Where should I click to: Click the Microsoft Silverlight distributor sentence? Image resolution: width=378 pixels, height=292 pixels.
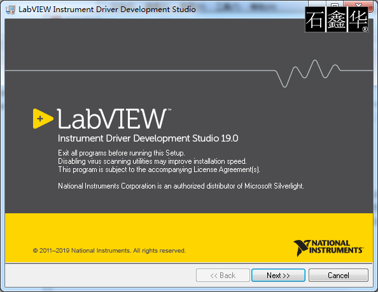pyautogui.click(x=181, y=186)
